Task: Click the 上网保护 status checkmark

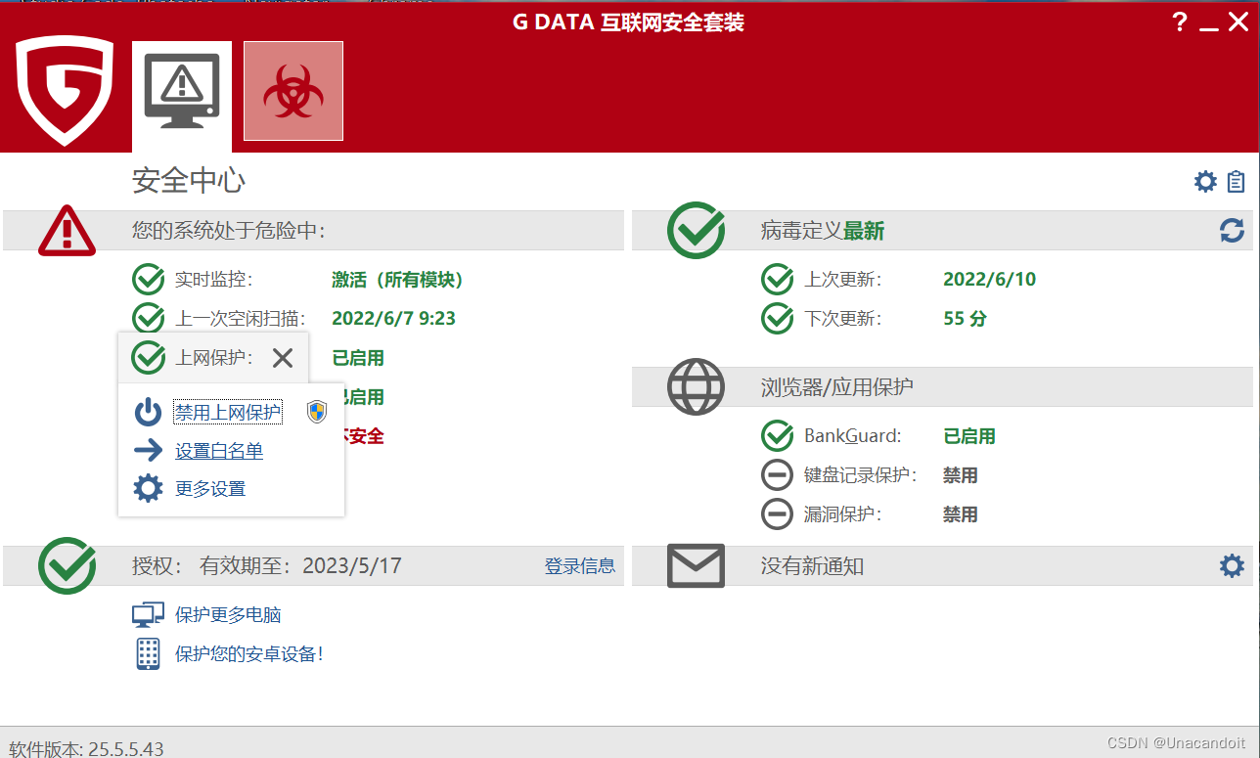Action: point(148,358)
